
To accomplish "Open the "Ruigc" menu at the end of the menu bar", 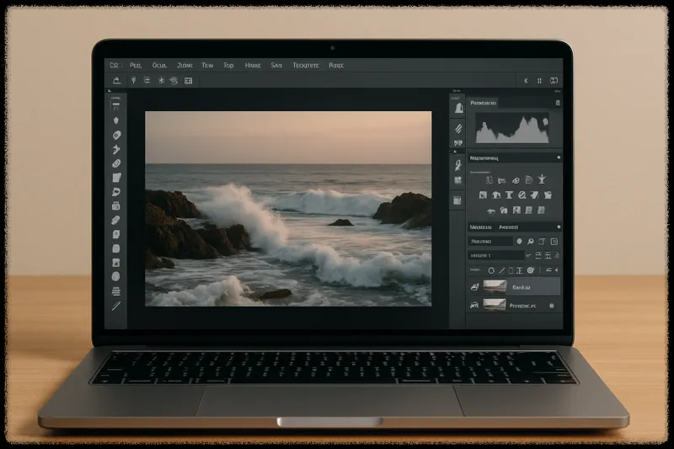I will click(336, 66).
